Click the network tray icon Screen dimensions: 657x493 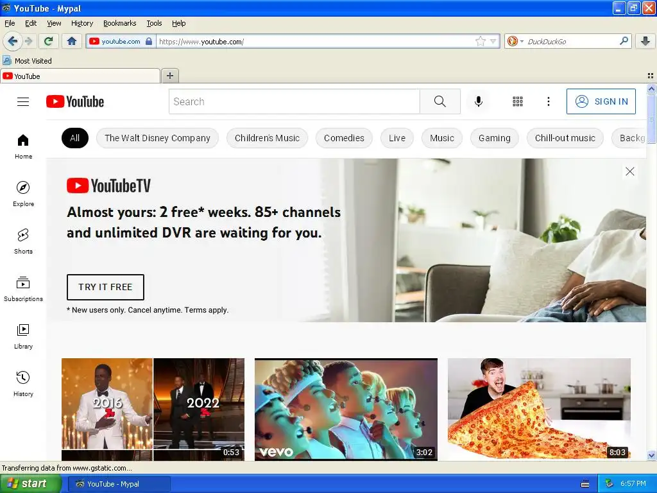[x=610, y=484]
